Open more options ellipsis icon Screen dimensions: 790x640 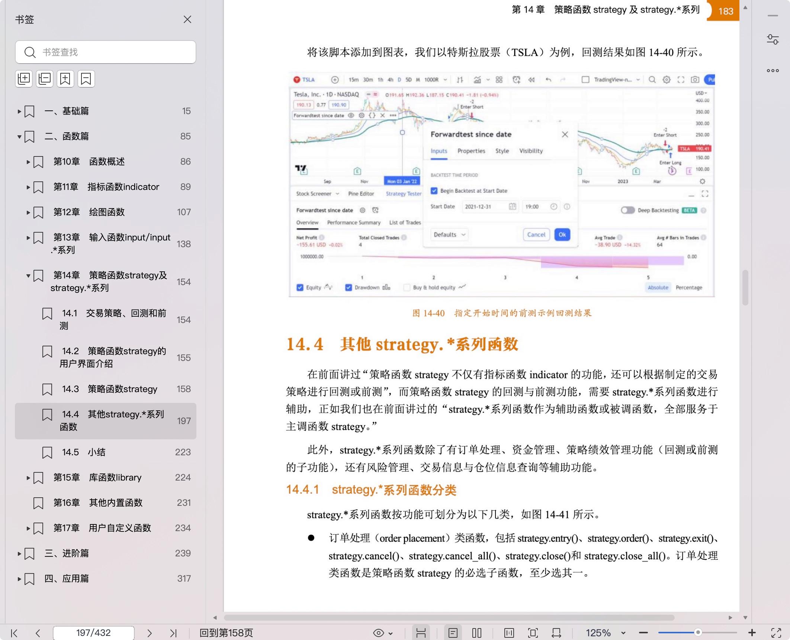point(773,71)
